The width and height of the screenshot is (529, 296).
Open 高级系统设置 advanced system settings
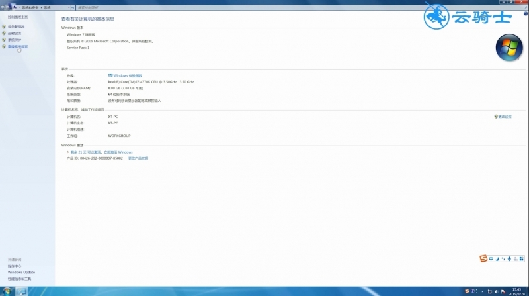pyautogui.click(x=18, y=46)
